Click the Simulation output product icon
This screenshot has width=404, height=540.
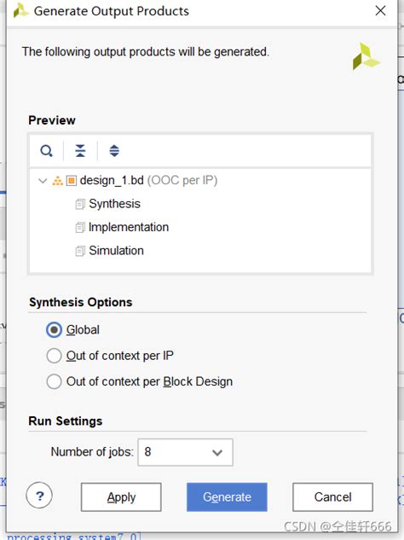click(80, 251)
